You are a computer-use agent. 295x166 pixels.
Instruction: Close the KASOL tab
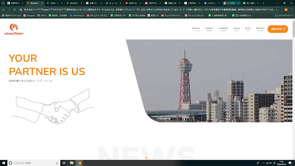coord(62,3)
